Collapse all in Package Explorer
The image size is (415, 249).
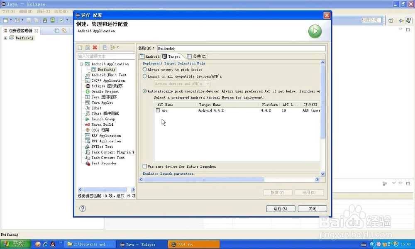pyautogui.click(x=56, y=31)
